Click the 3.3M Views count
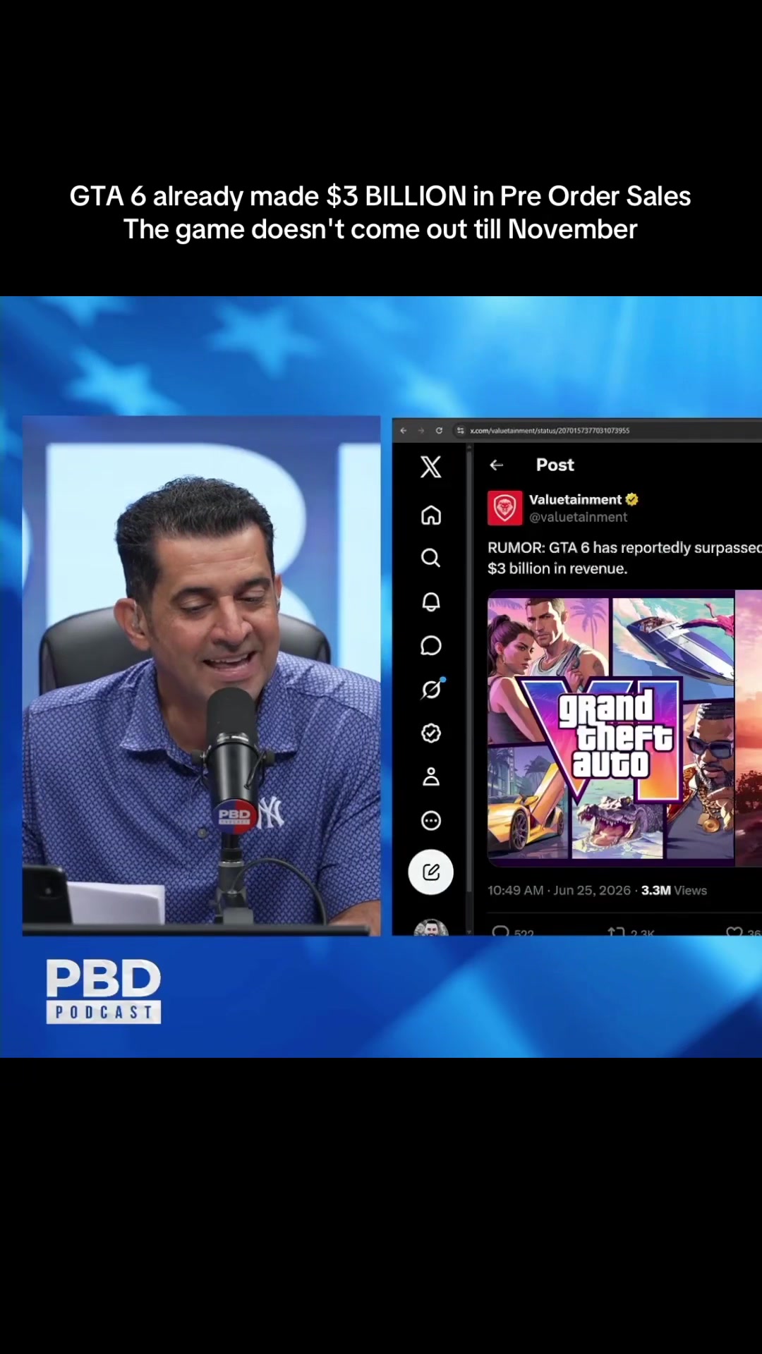762x1354 pixels. (x=674, y=891)
